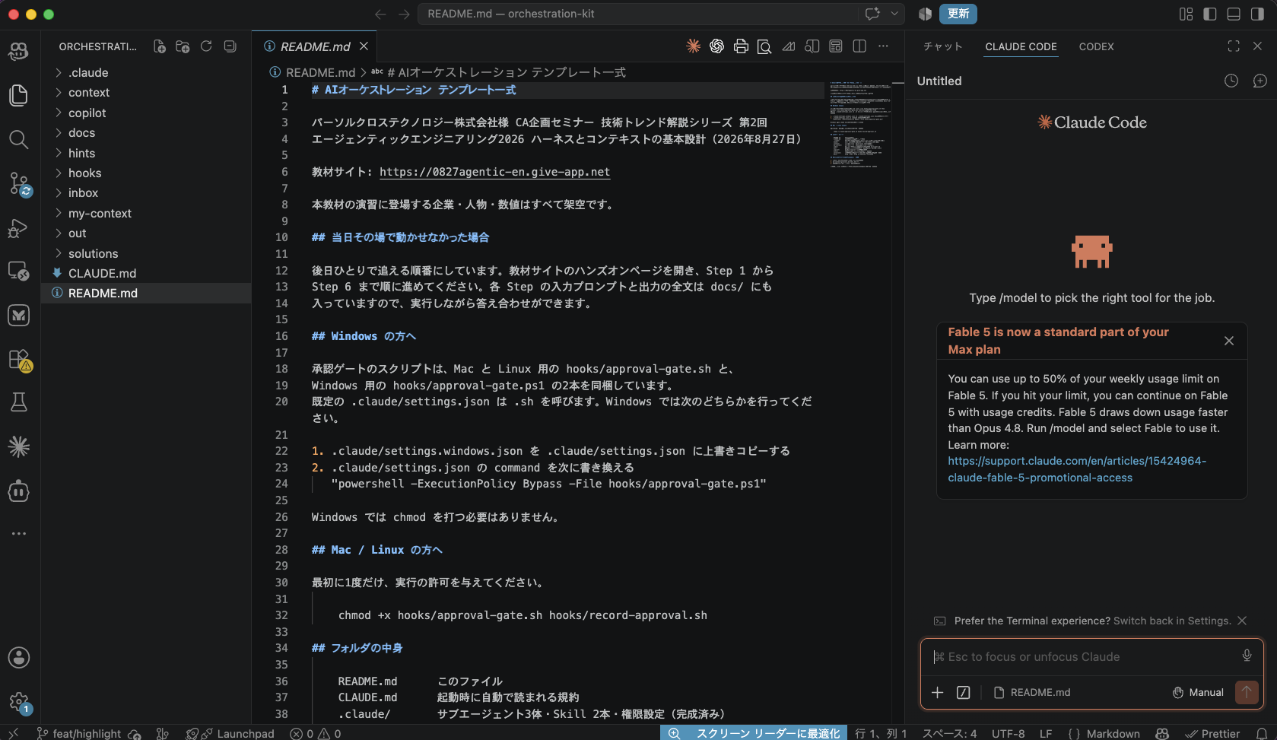Maximize the Claude Code panel

[x=1234, y=46]
